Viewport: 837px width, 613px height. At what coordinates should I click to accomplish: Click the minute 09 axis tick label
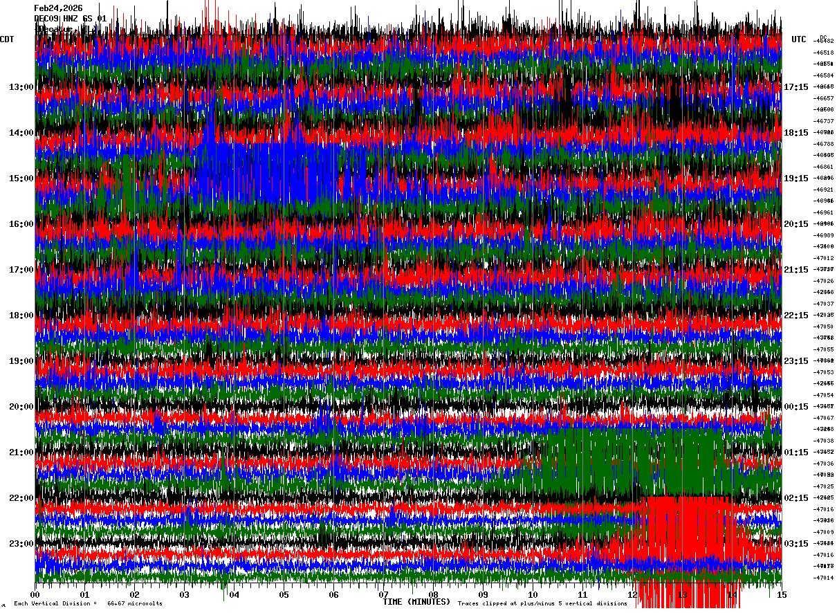click(x=484, y=595)
